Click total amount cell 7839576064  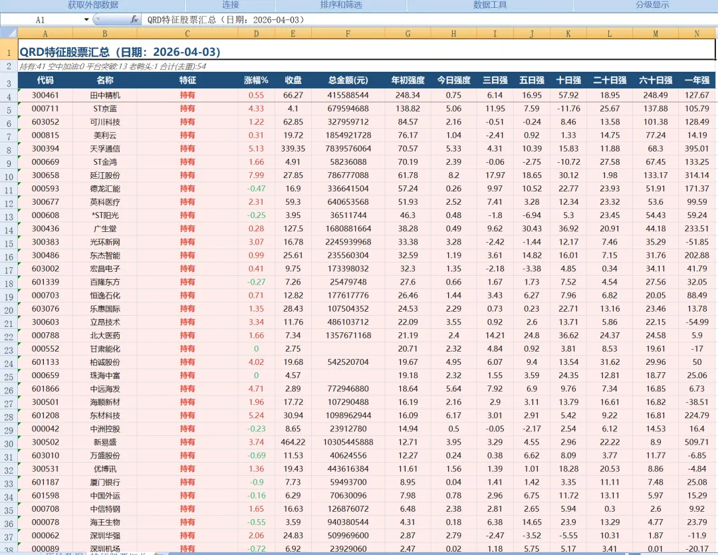pyautogui.click(x=348, y=148)
